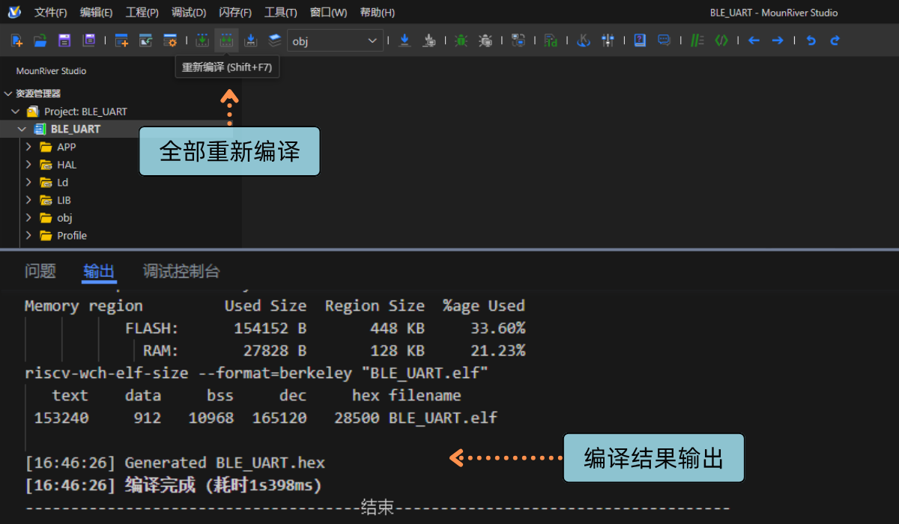Open the 工程(P) menu

coord(142,13)
